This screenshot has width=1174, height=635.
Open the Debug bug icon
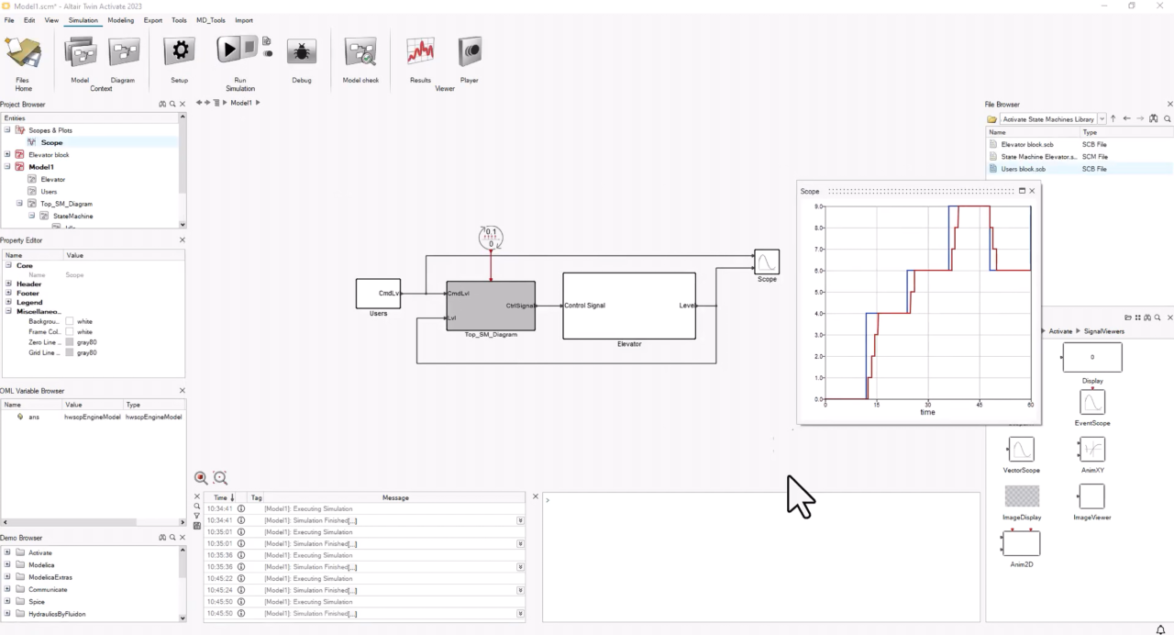click(x=302, y=53)
